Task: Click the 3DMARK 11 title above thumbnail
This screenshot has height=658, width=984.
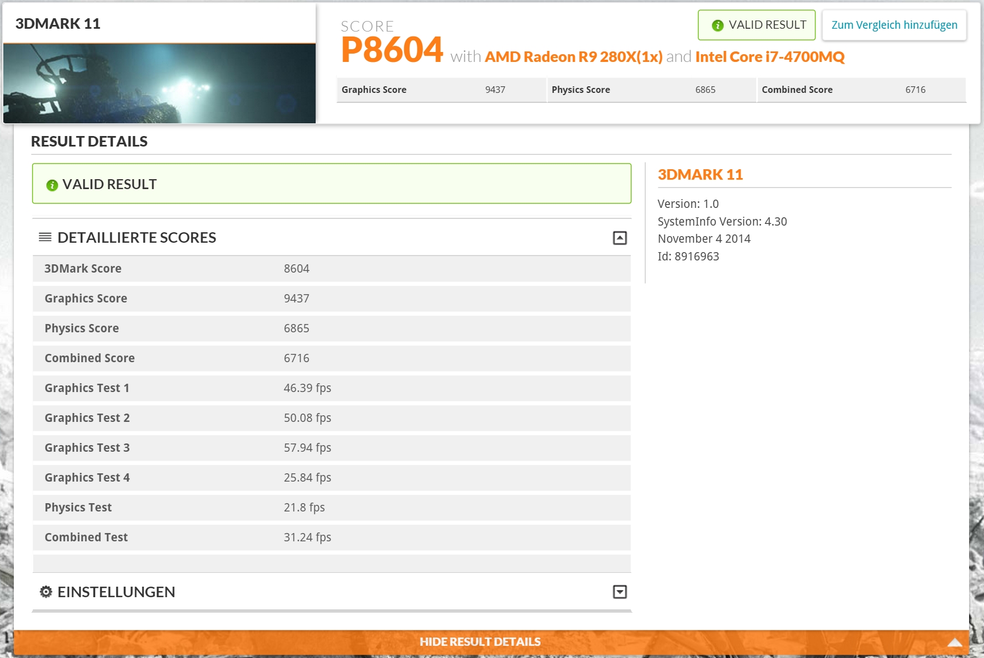Action: 57,23
